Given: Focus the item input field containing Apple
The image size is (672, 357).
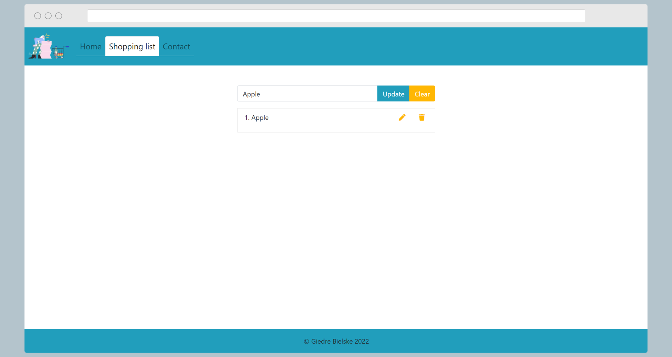Looking at the screenshot, I should [x=307, y=94].
